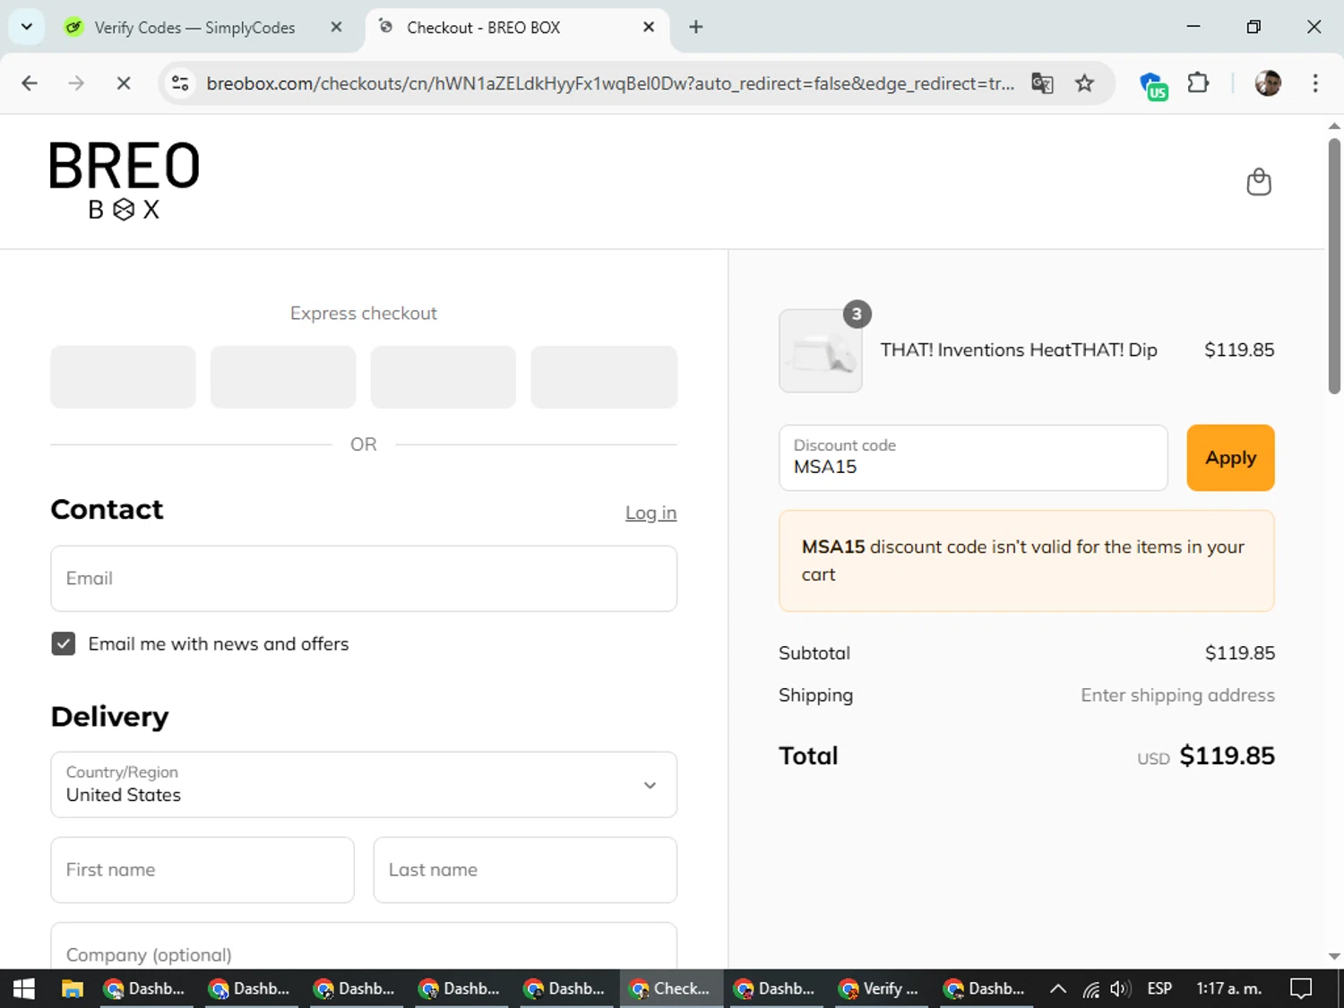Open the notifications action center
This screenshot has width=1344, height=1008.
coord(1301,988)
